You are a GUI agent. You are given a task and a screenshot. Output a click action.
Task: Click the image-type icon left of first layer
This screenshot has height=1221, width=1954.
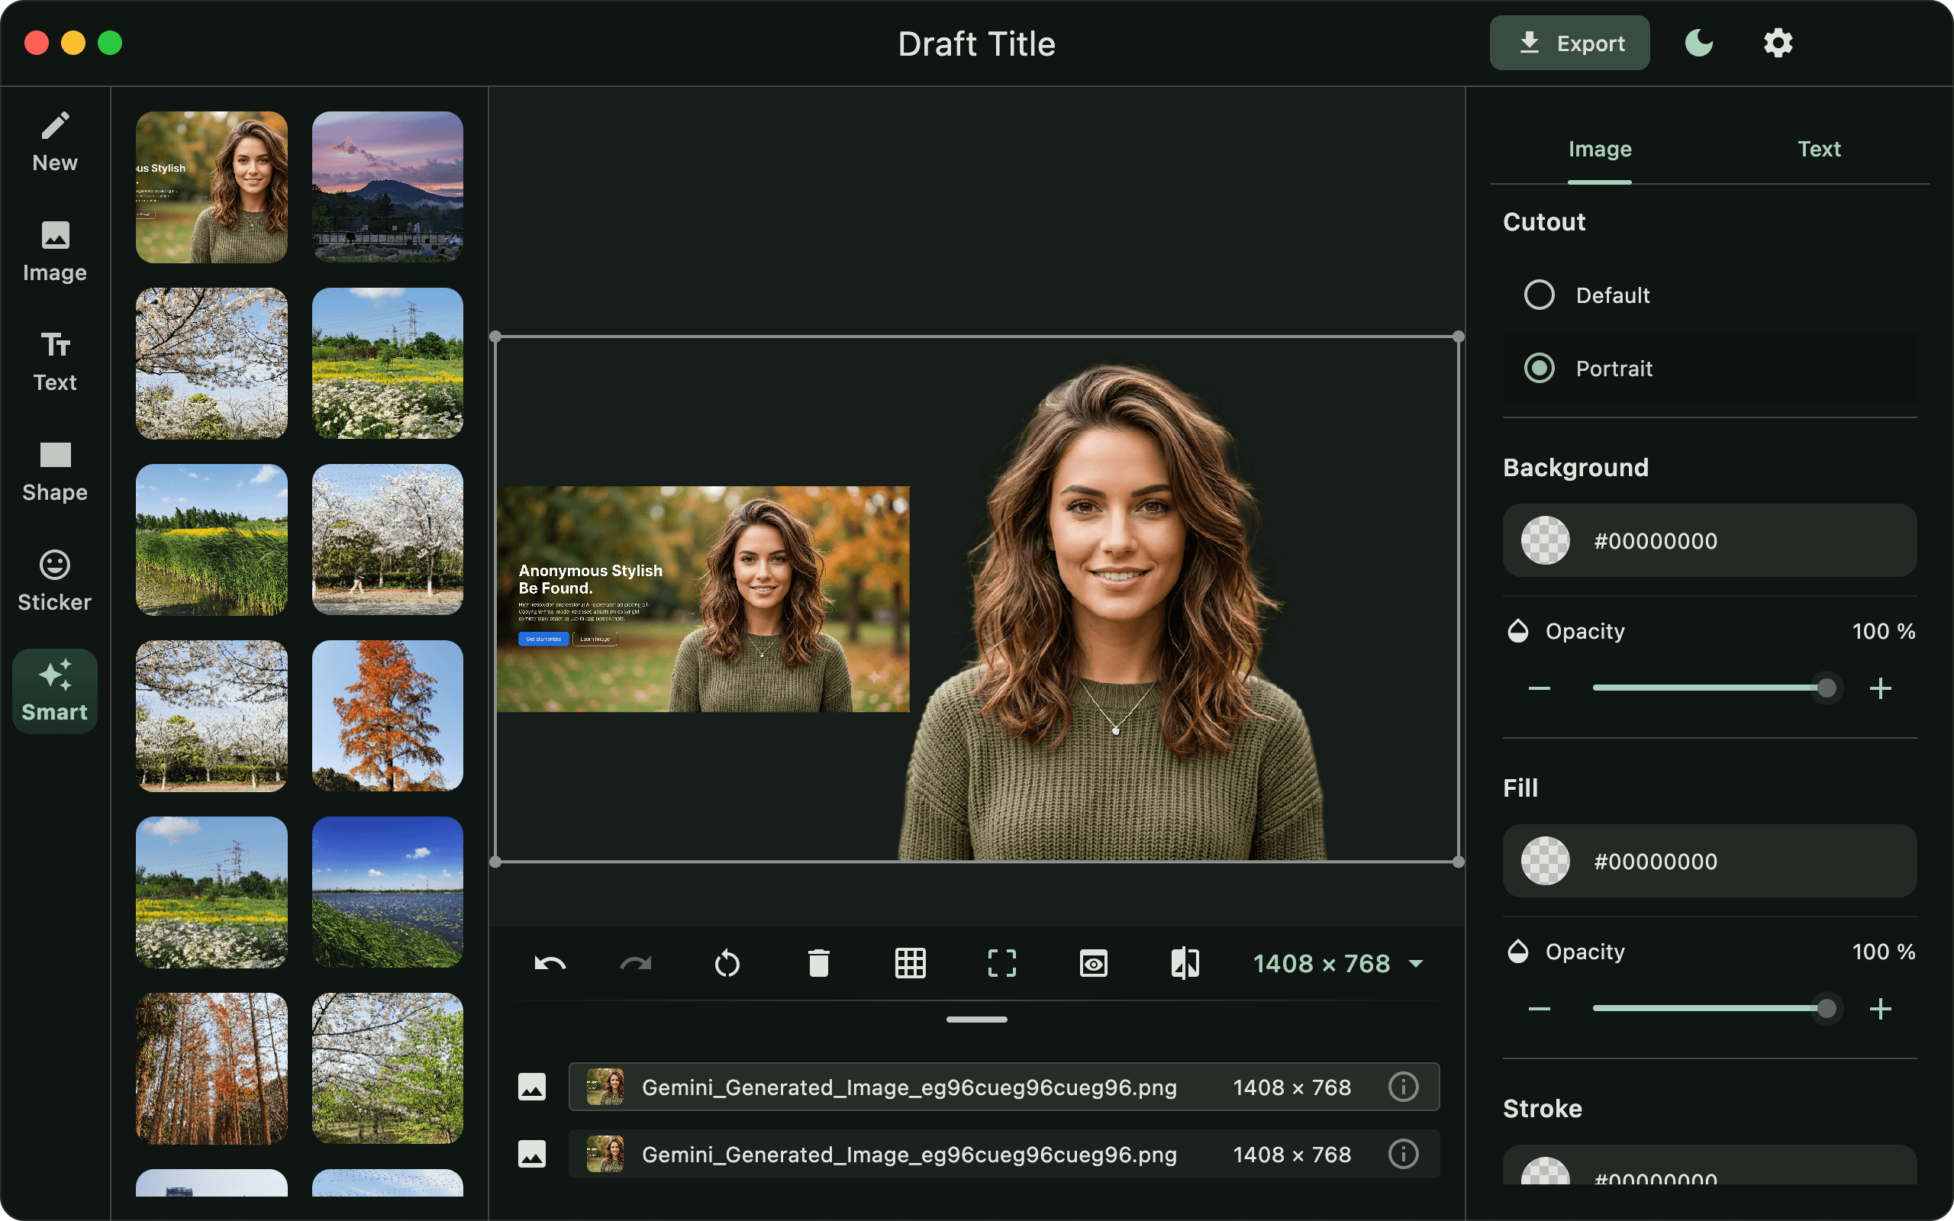coord(532,1087)
